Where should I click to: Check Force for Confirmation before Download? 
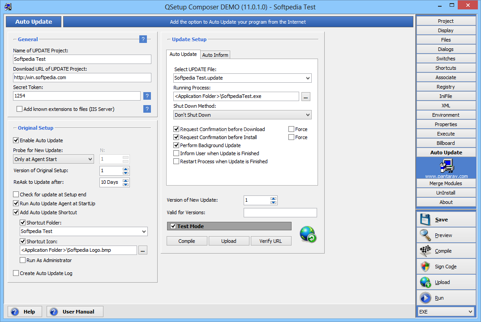tap(292, 129)
